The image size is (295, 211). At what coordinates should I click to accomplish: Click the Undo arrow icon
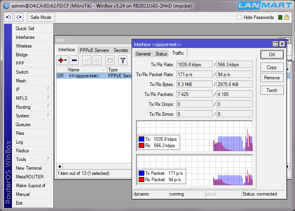pos(8,17)
